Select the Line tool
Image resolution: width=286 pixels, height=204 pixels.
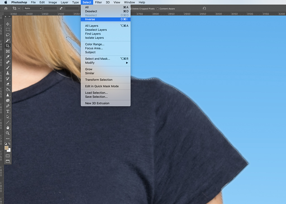(x=8, y=122)
